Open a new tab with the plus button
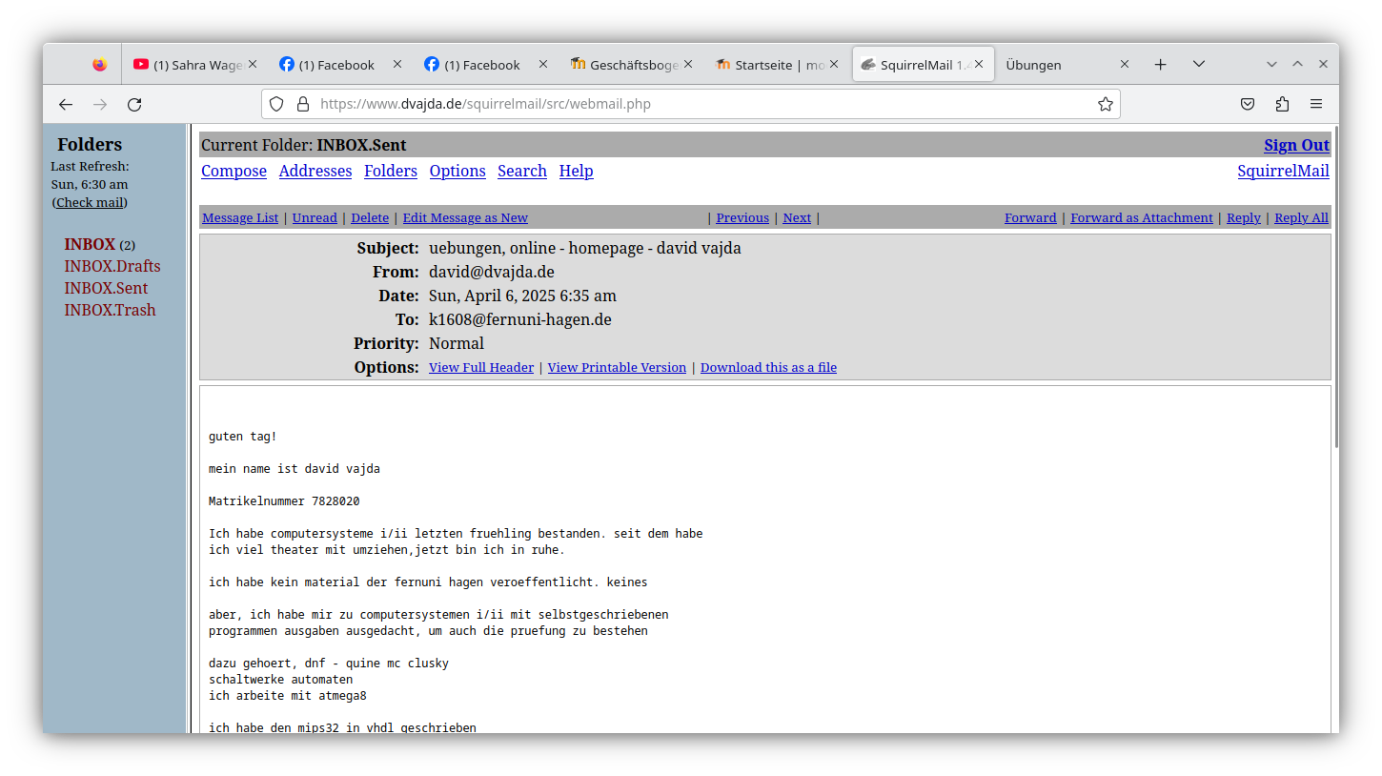Viewport: 1382px width, 776px height. 1160,64
